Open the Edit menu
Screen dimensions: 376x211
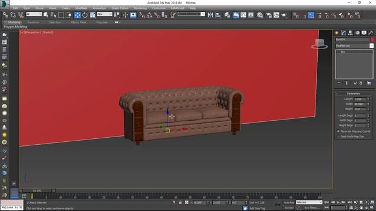(15, 8)
